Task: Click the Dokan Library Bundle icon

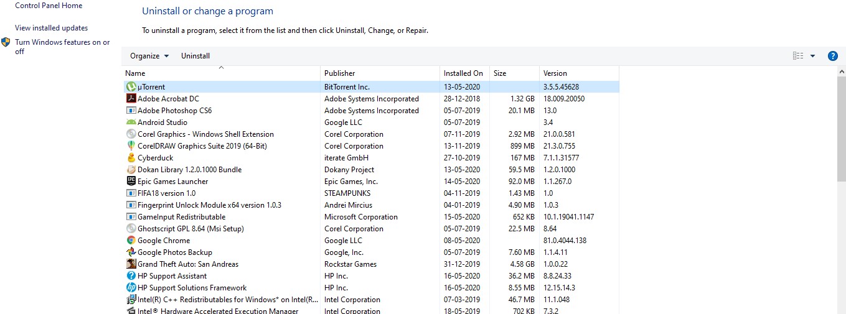Action: (131, 170)
